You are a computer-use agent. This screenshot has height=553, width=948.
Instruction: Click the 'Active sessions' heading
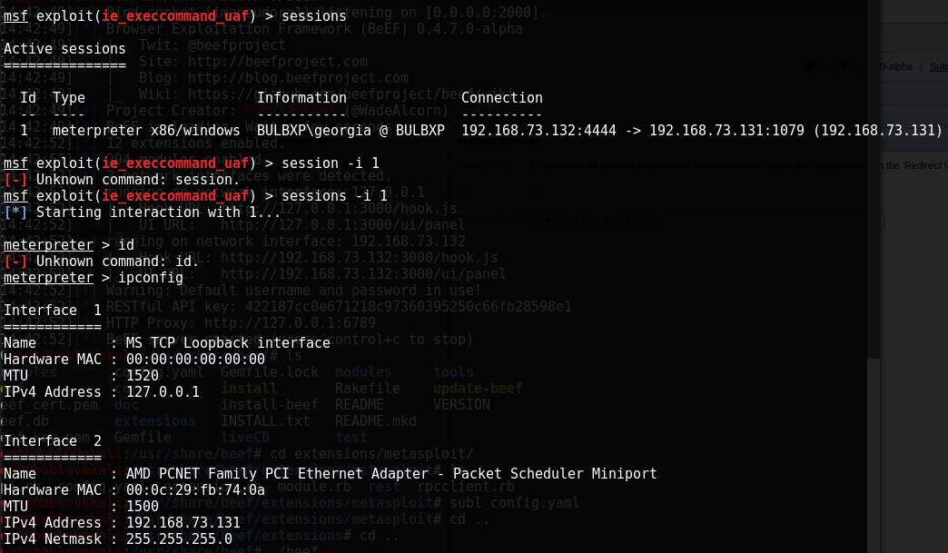pyautogui.click(x=64, y=48)
